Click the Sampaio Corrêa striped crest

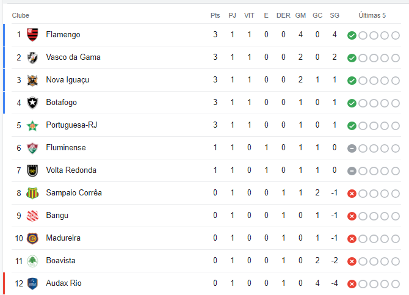click(32, 193)
